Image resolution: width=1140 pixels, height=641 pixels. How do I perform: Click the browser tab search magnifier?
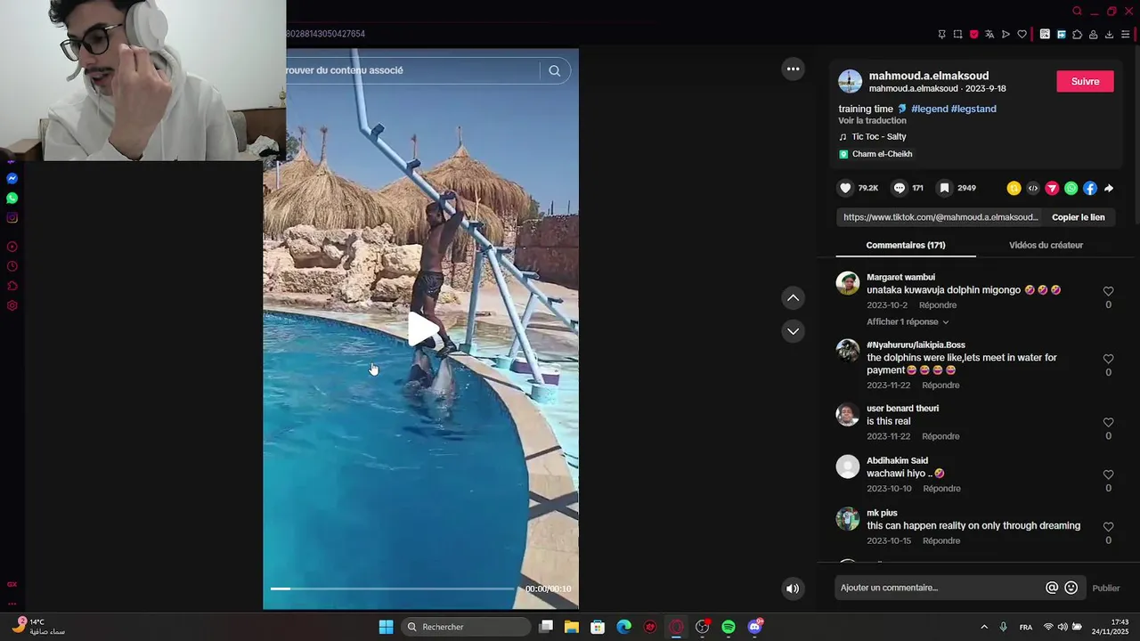1077,12
